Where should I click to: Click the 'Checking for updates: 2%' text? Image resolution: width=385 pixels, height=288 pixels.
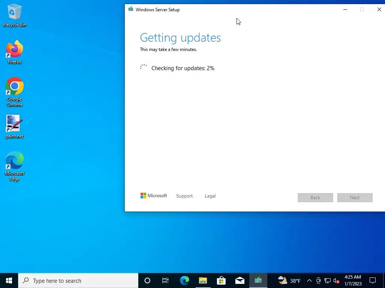[183, 68]
